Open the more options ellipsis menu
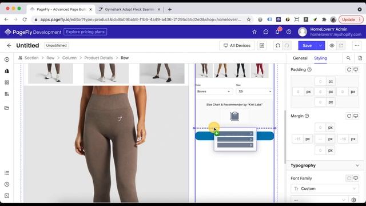Viewport: 366px width, 206px height. 357,46
